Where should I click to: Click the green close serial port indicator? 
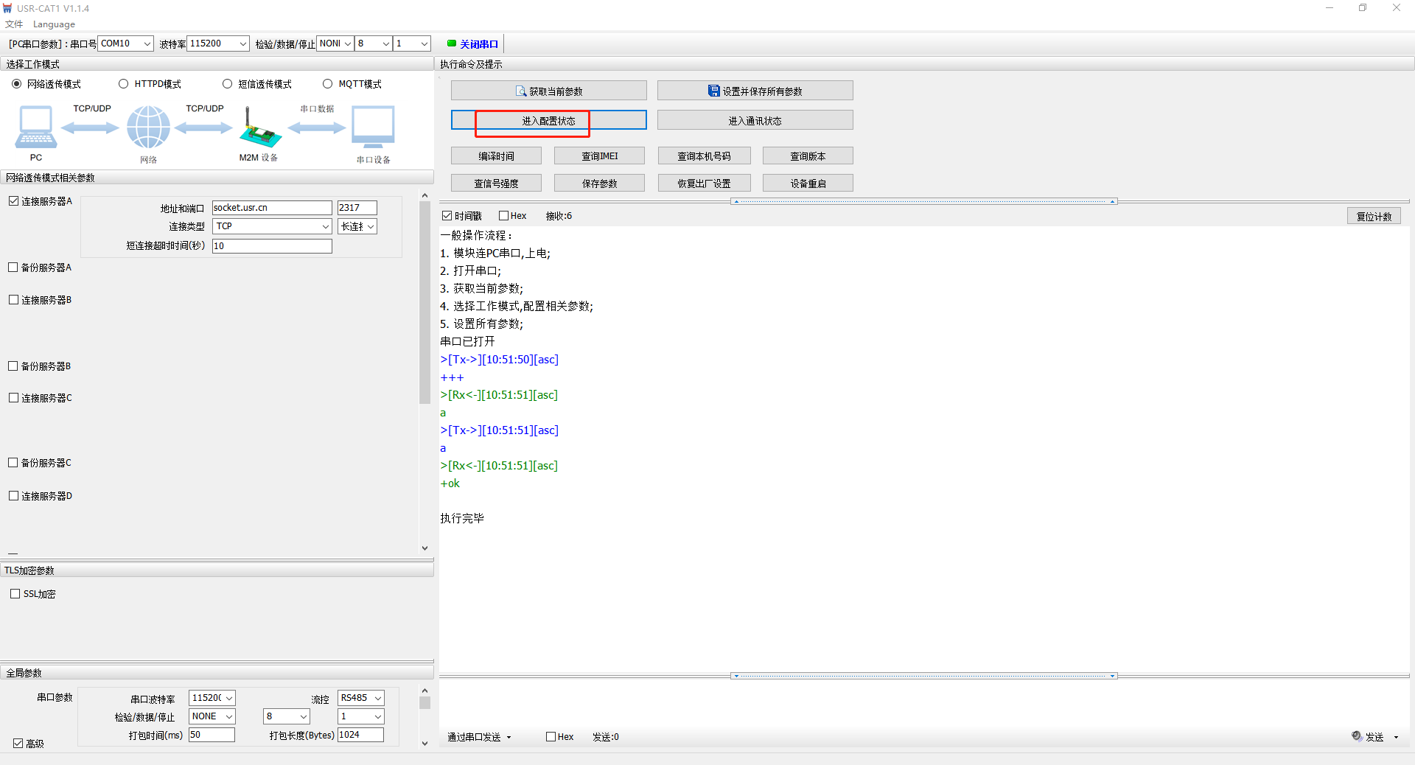[452, 43]
